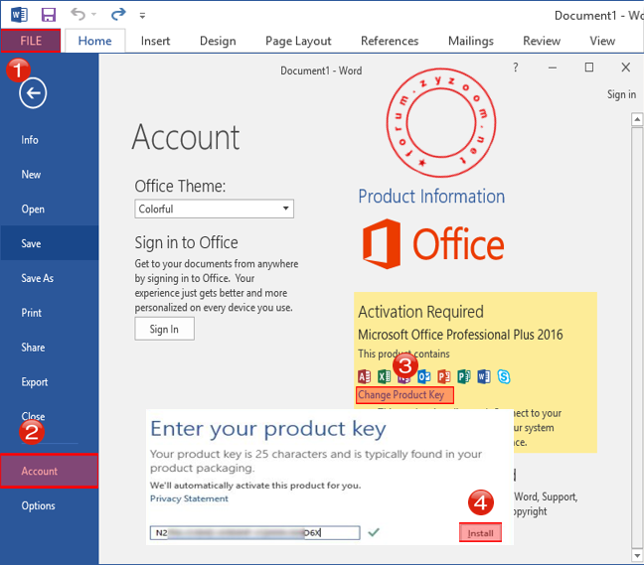644x565 pixels.
Task: Click the vertical scrollbar track
Action: tap(637, 338)
